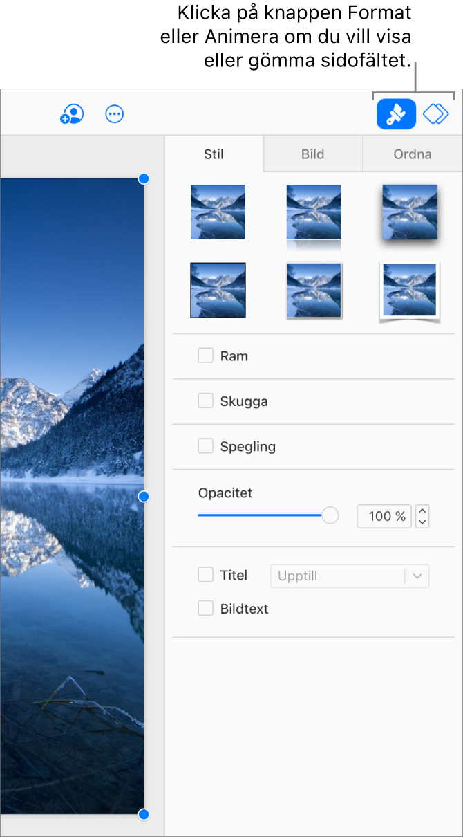Switch to the Bild tab
The image size is (463, 837).
(x=313, y=154)
